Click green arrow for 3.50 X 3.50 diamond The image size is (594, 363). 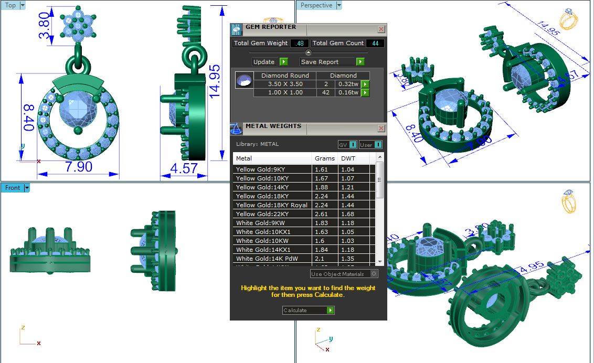click(366, 84)
